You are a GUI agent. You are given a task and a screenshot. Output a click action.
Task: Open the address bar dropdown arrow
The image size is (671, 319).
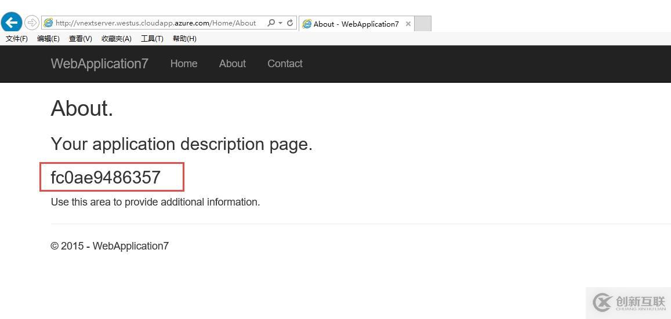280,23
